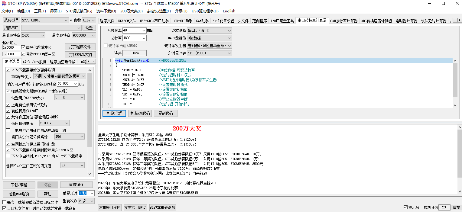
Task: Uncheck 本次下载需要修改硬件选项
Action: (8, 70)
